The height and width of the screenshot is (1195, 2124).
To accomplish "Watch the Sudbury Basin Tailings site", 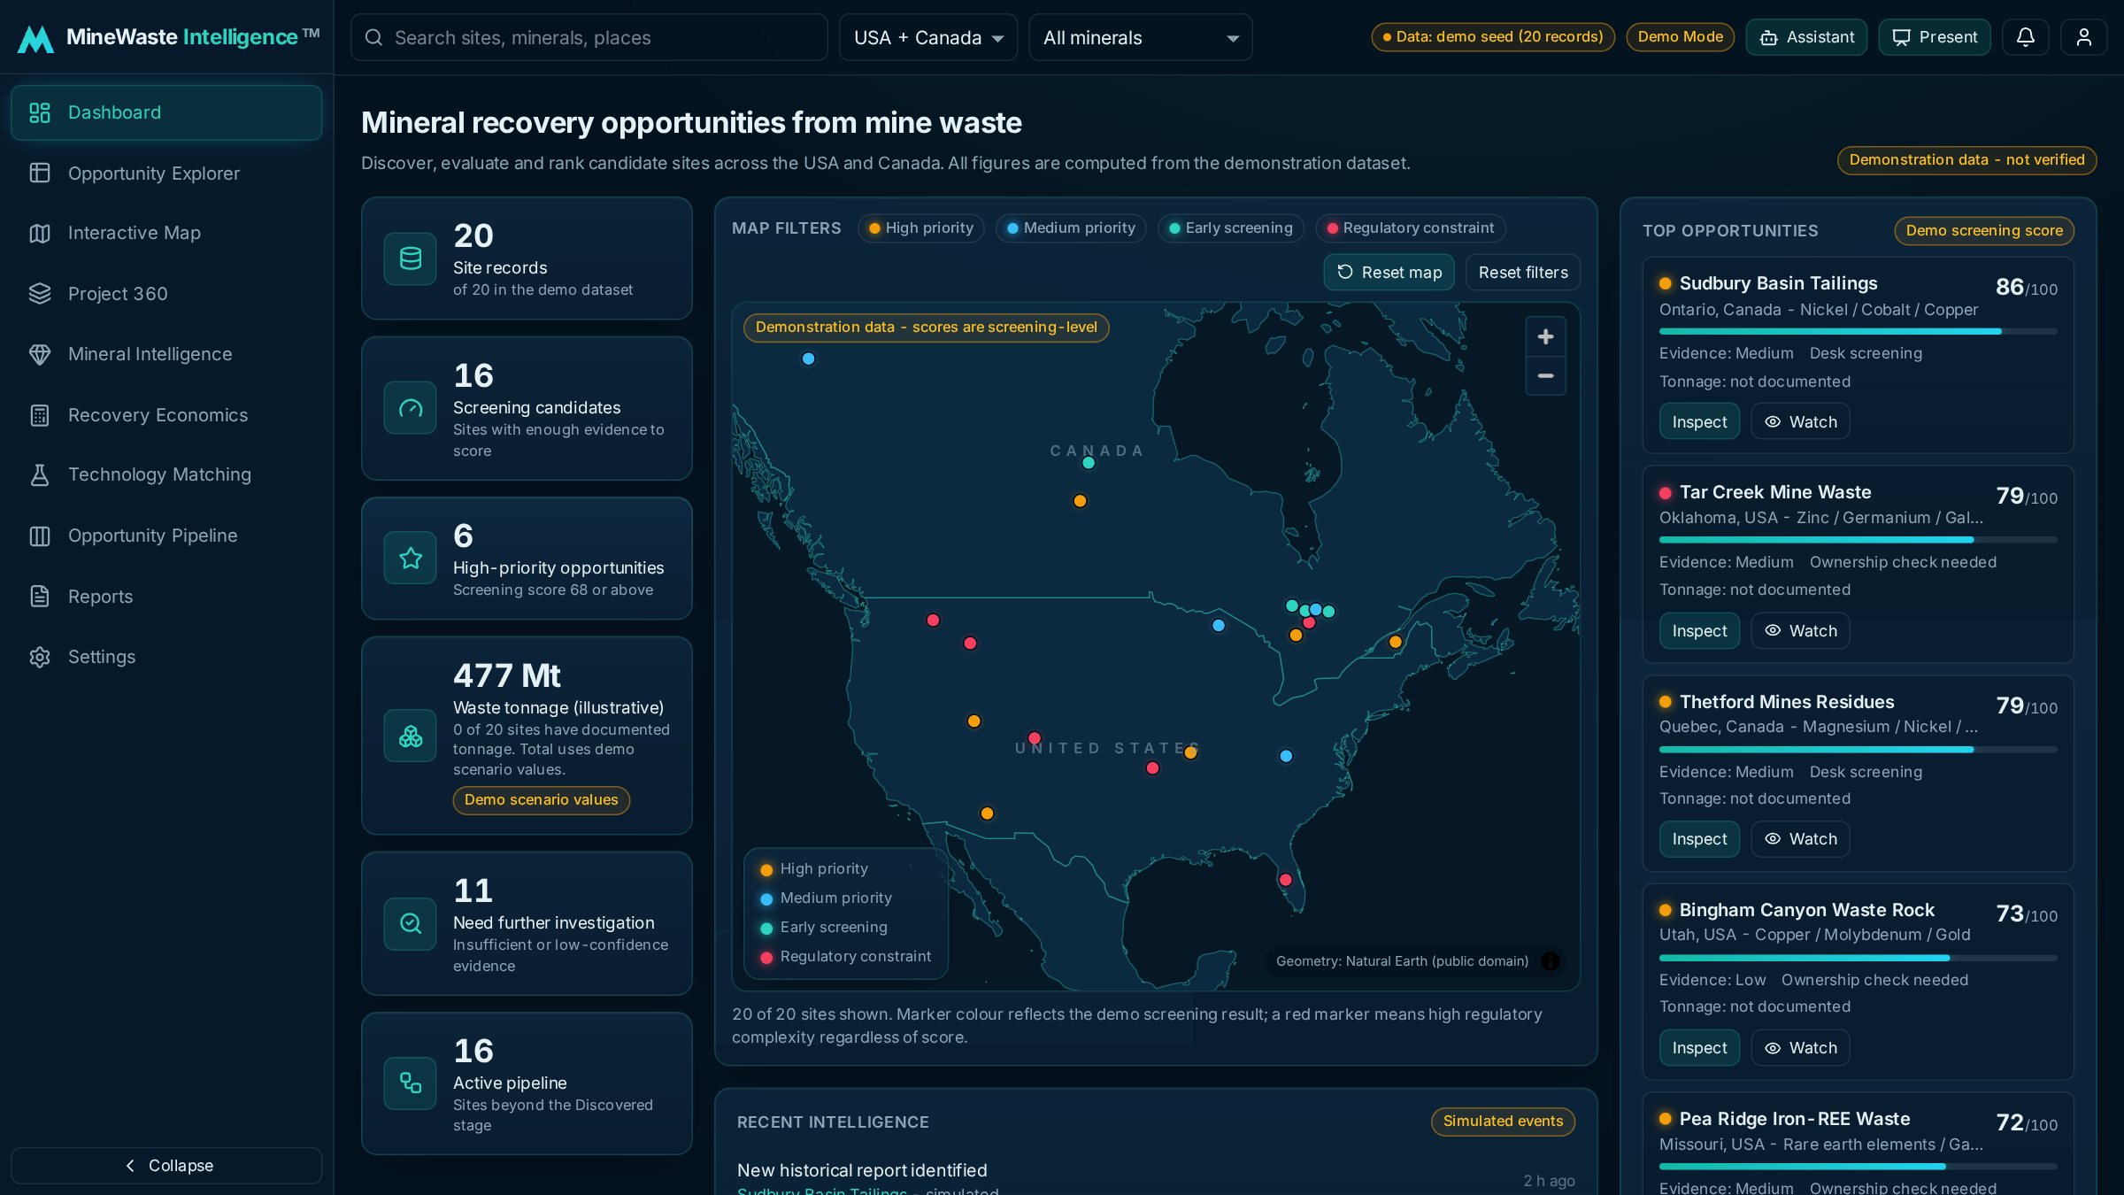I will pyautogui.click(x=1800, y=422).
